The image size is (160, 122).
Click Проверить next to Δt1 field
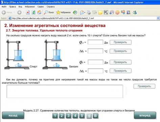click(x=120, y=51)
